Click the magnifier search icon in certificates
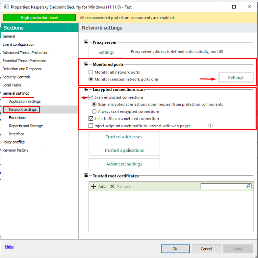 (x=248, y=186)
